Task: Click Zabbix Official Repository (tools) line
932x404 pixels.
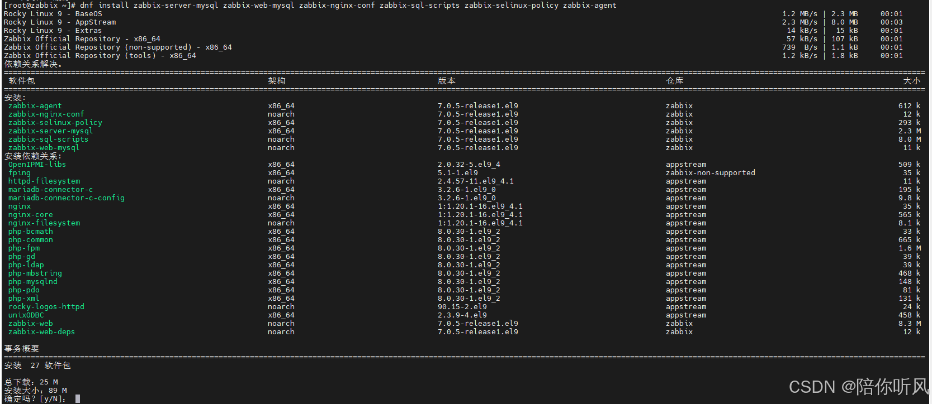Action: click(100, 55)
